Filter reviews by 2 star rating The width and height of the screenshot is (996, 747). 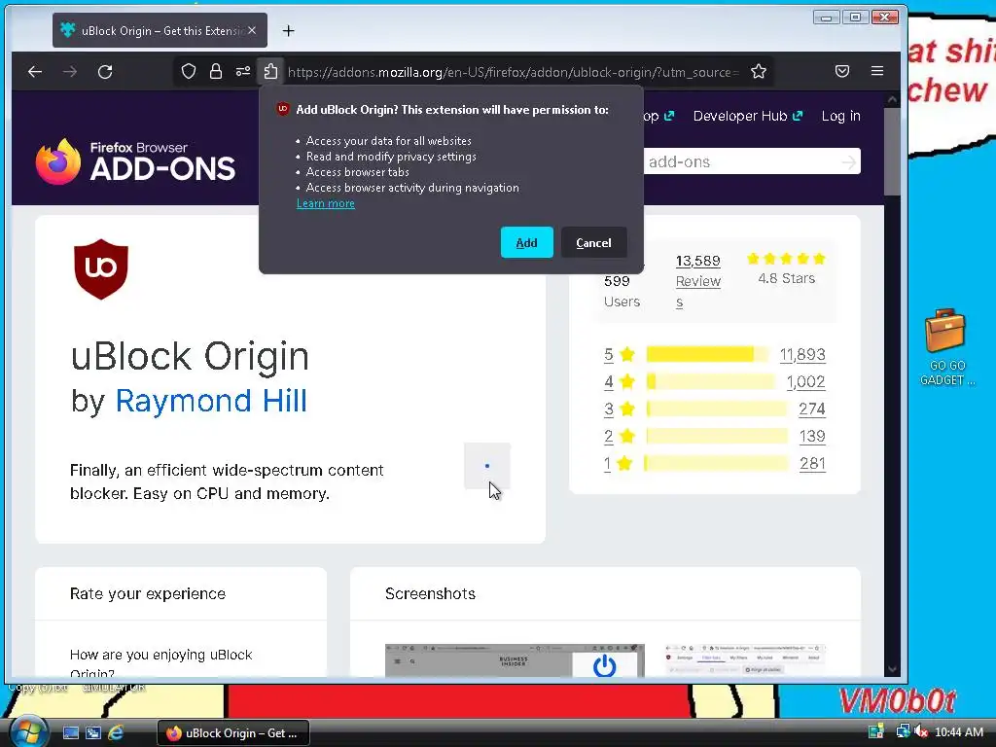pyautogui.click(x=620, y=437)
